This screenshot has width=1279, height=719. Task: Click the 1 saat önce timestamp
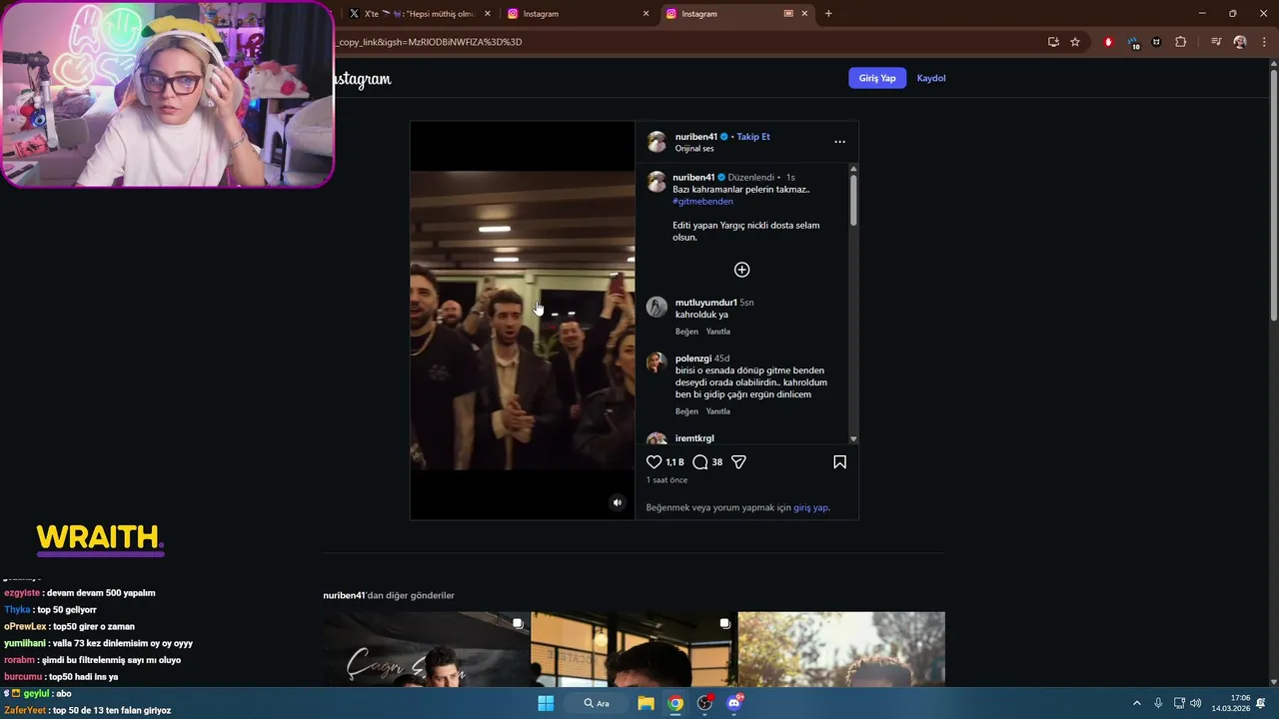[666, 480]
